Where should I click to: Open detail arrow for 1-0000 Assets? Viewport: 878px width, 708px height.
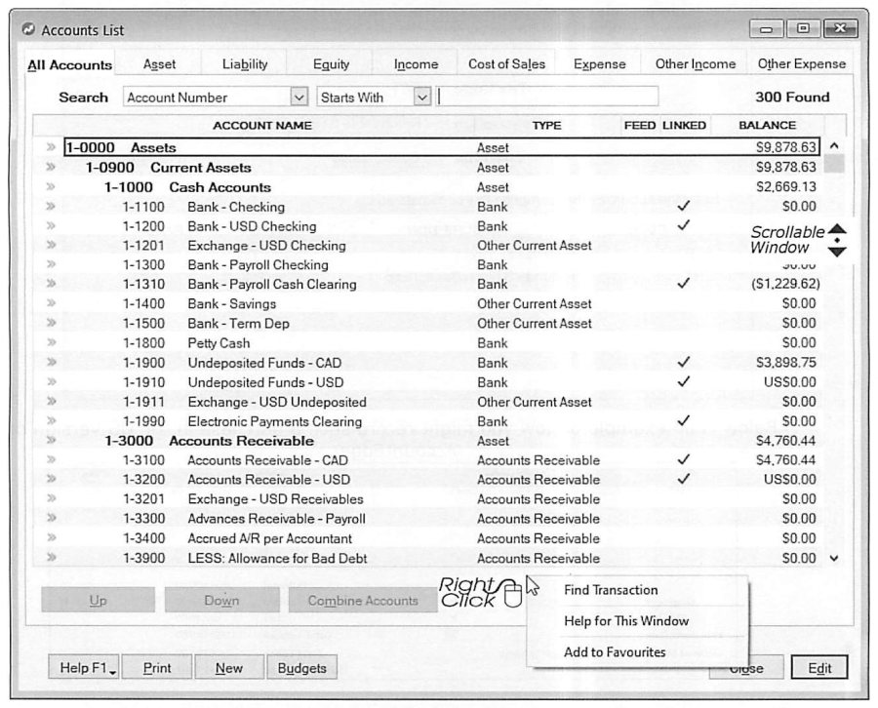pos(51,147)
